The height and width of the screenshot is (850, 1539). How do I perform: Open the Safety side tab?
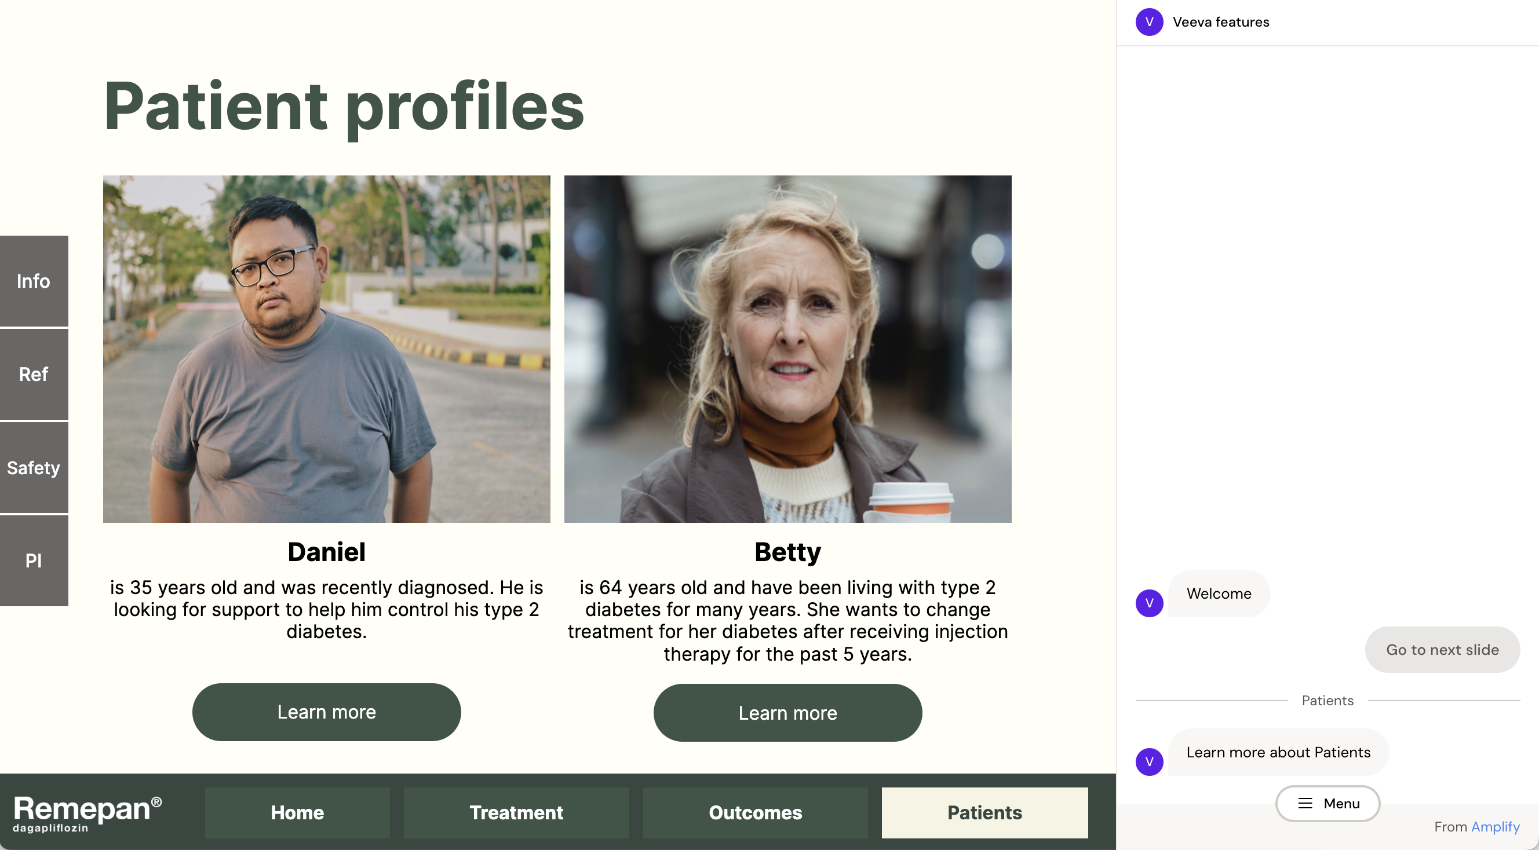click(34, 467)
